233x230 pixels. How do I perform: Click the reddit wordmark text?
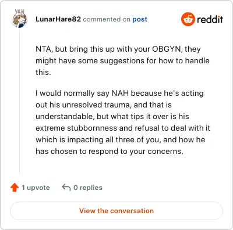(x=210, y=19)
